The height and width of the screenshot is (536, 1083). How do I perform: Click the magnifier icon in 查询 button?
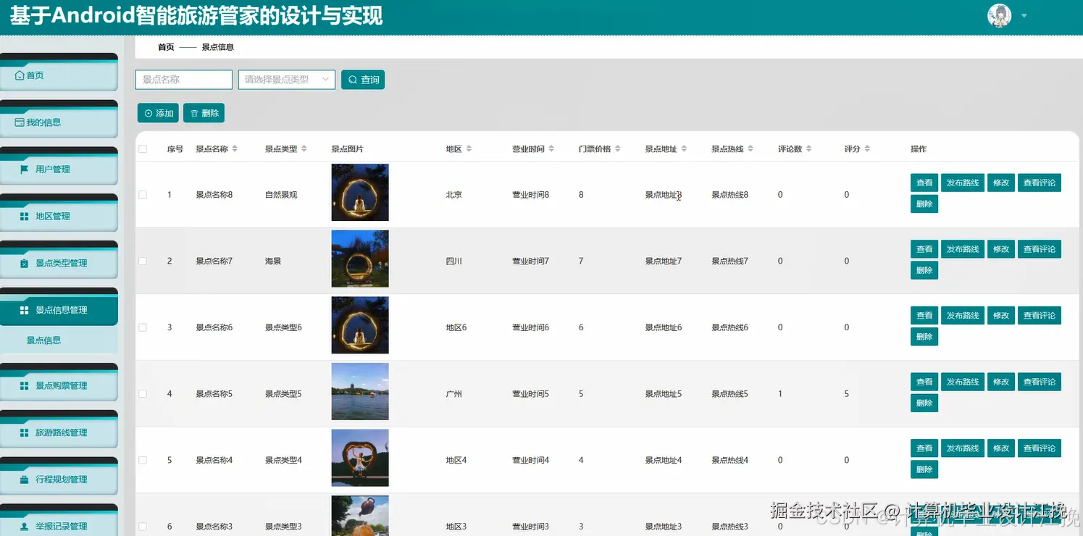click(x=353, y=80)
